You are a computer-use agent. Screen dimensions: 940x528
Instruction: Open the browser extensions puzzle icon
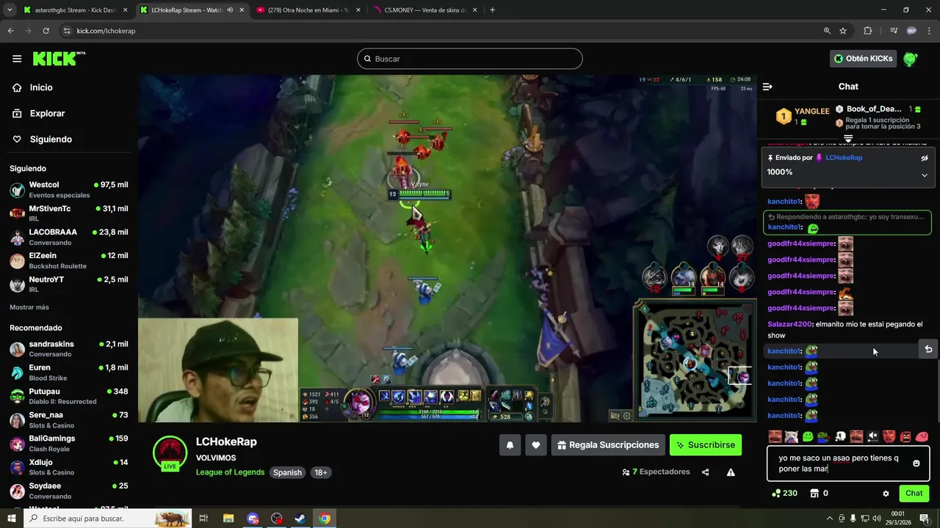tap(867, 31)
